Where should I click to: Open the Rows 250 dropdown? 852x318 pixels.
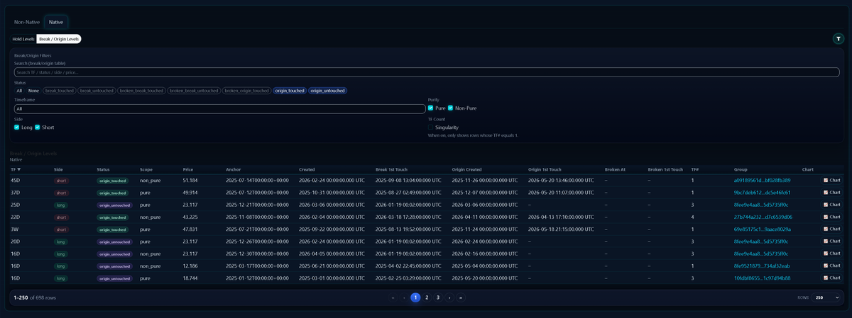(826, 298)
